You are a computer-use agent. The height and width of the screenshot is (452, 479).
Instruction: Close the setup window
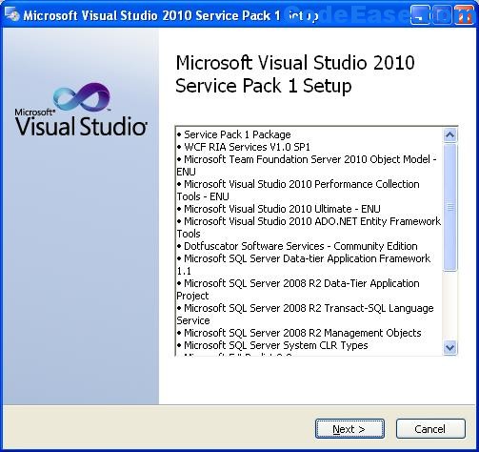(x=464, y=15)
